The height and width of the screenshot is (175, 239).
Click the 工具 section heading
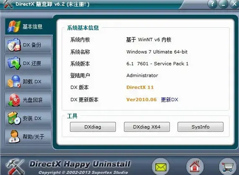pyautogui.click(x=72, y=116)
